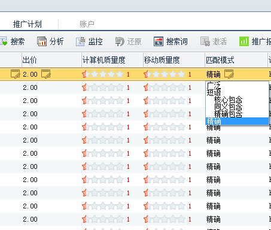Sort by the 出价 column header
Screen dimensions: 271x230
[51, 60]
